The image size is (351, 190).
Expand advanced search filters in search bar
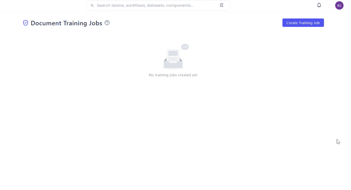pos(221,5)
